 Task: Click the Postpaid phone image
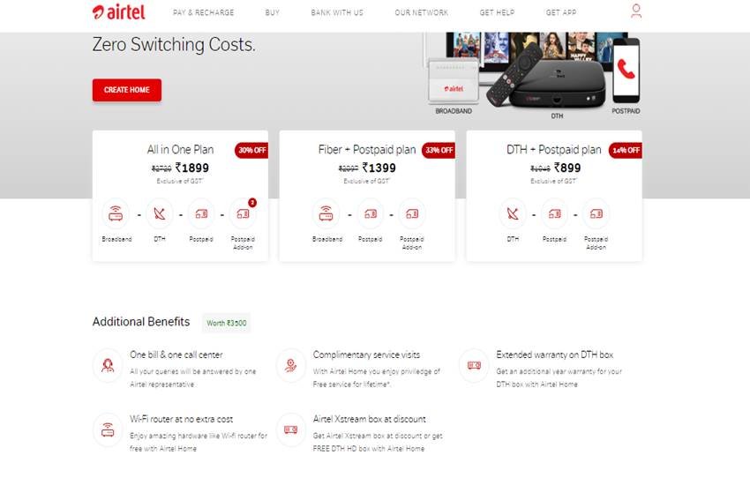pos(626,71)
